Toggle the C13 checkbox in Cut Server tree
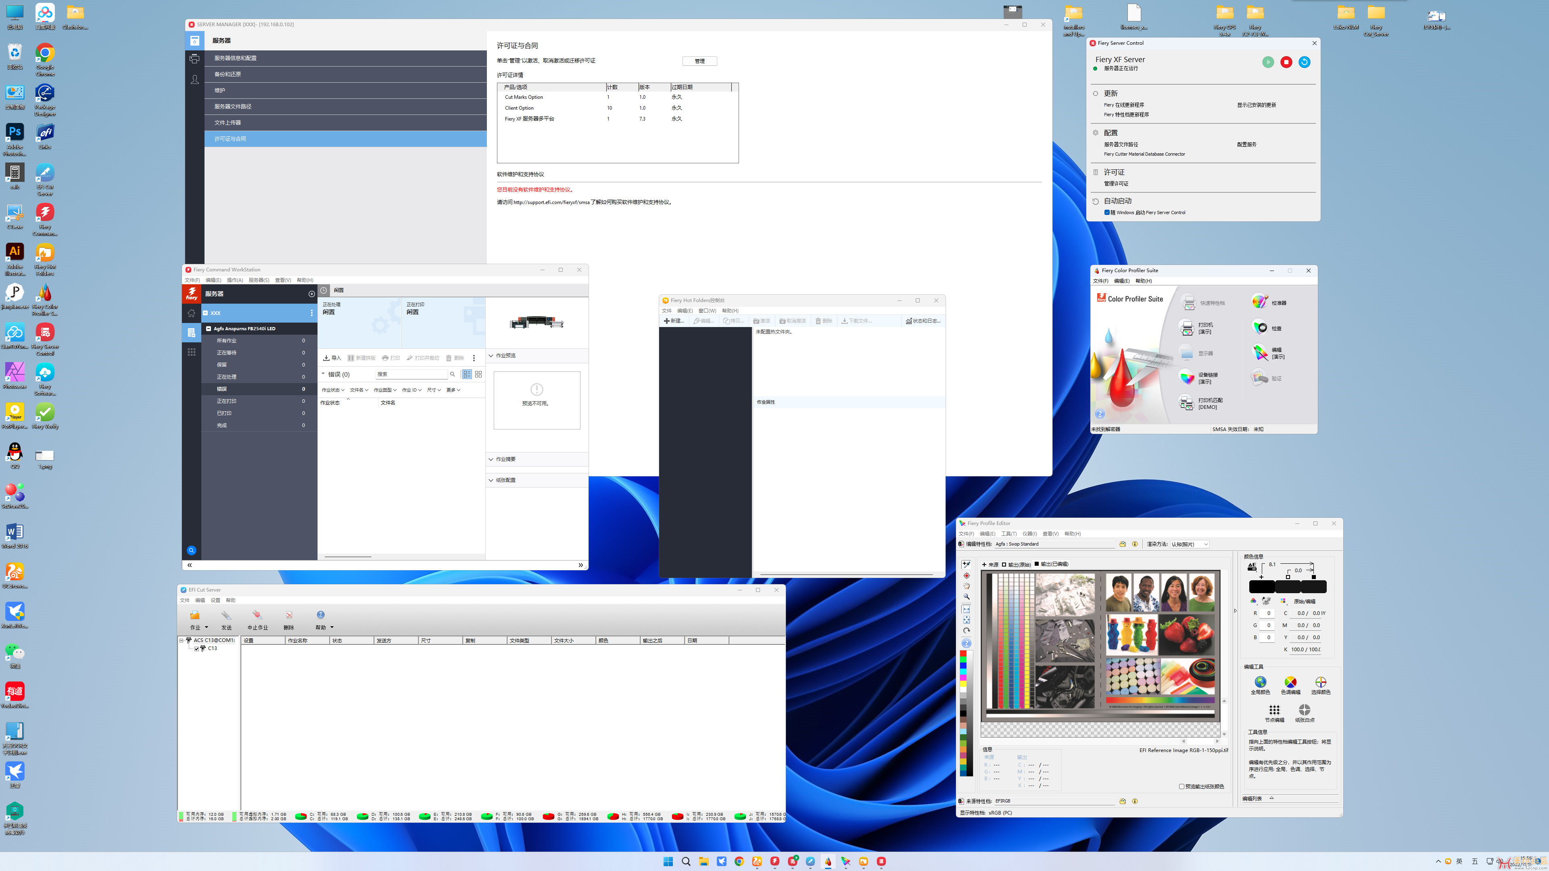 click(196, 648)
